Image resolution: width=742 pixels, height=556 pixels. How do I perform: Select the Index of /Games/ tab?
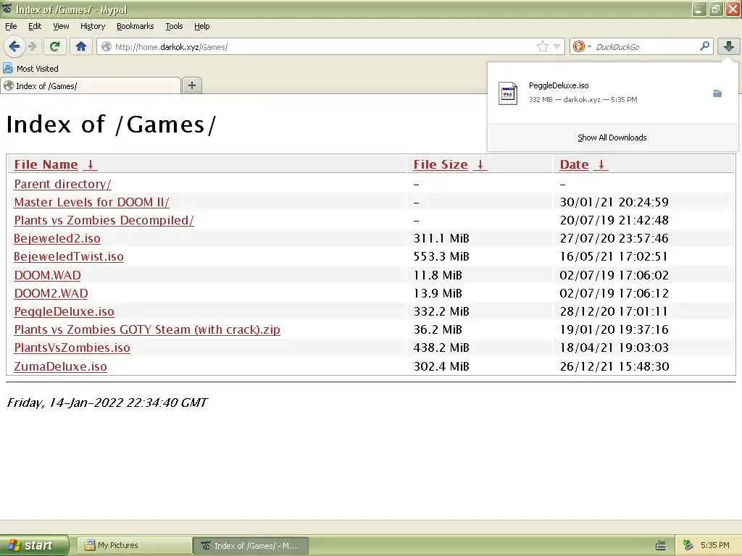[x=91, y=85]
